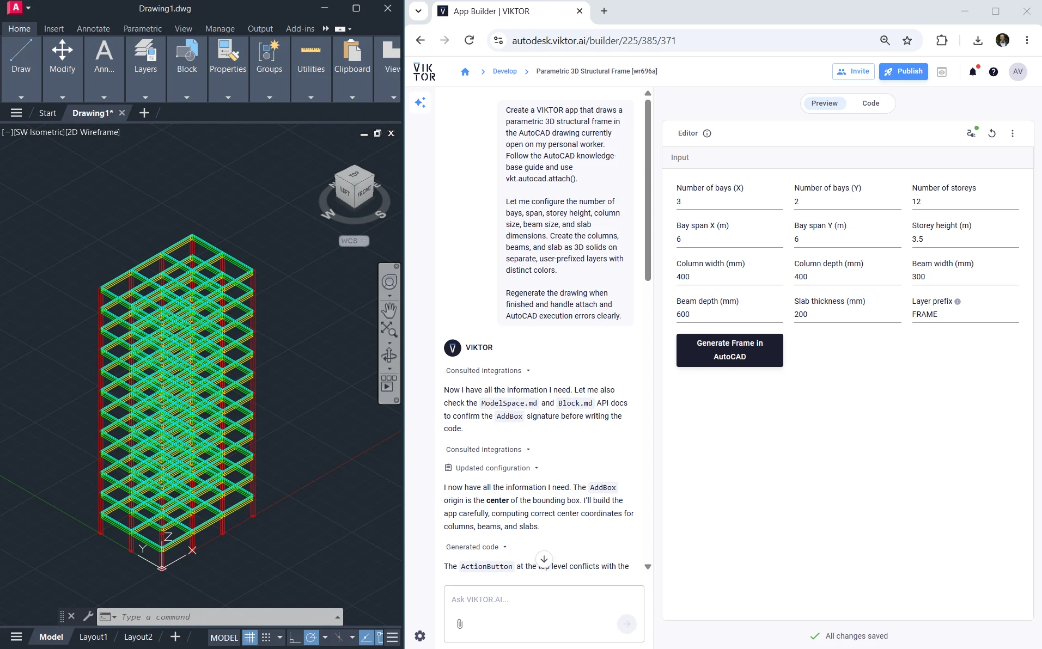The image size is (1042, 649).
Task: Open the Manage ribbon tab
Action: 220,28
